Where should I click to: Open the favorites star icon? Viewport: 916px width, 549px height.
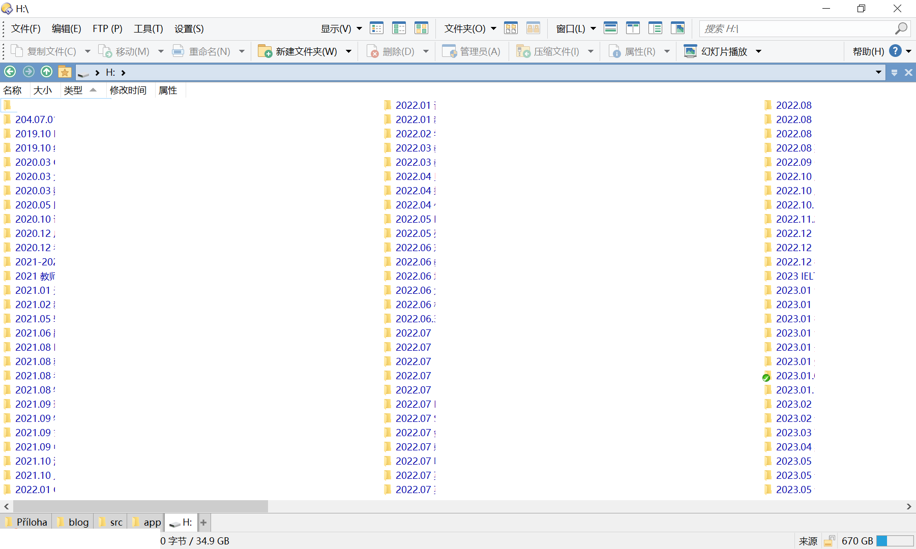tap(65, 72)
